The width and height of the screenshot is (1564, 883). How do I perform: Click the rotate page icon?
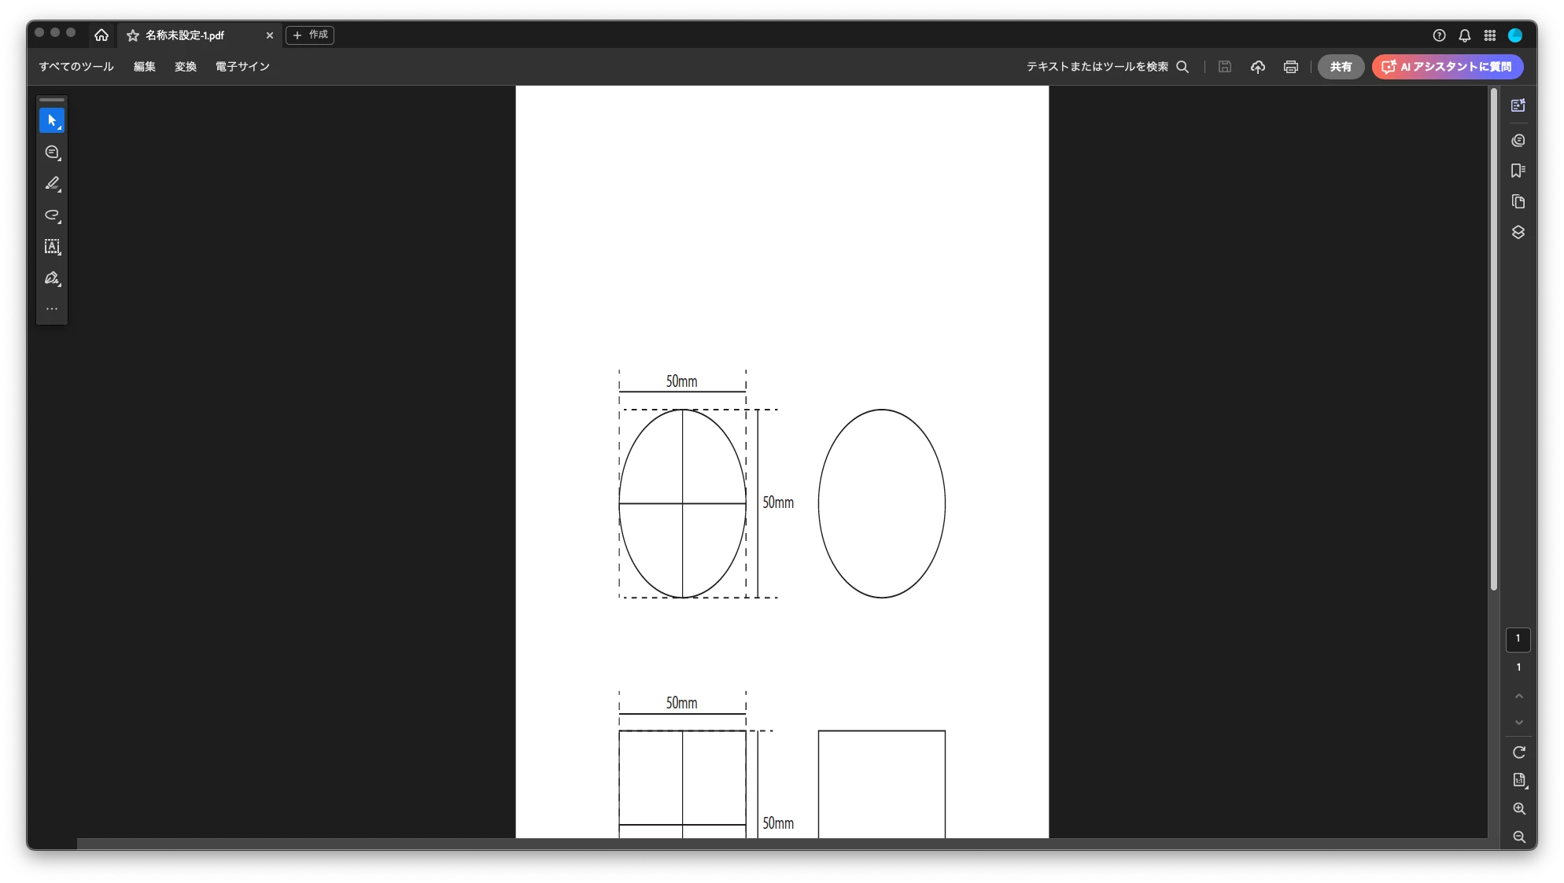pos(1518,752)
